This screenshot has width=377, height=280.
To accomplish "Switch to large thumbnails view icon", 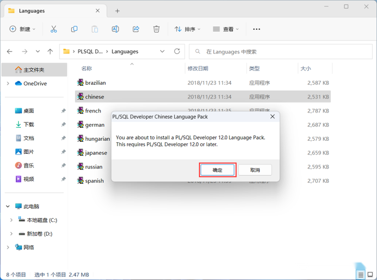I will tap(370, 275).
